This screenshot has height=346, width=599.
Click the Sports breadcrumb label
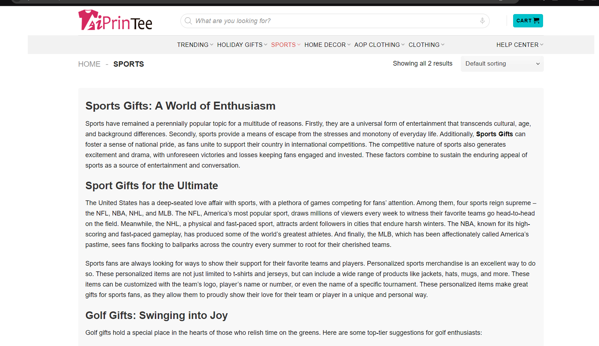click(x=128, y=64)
